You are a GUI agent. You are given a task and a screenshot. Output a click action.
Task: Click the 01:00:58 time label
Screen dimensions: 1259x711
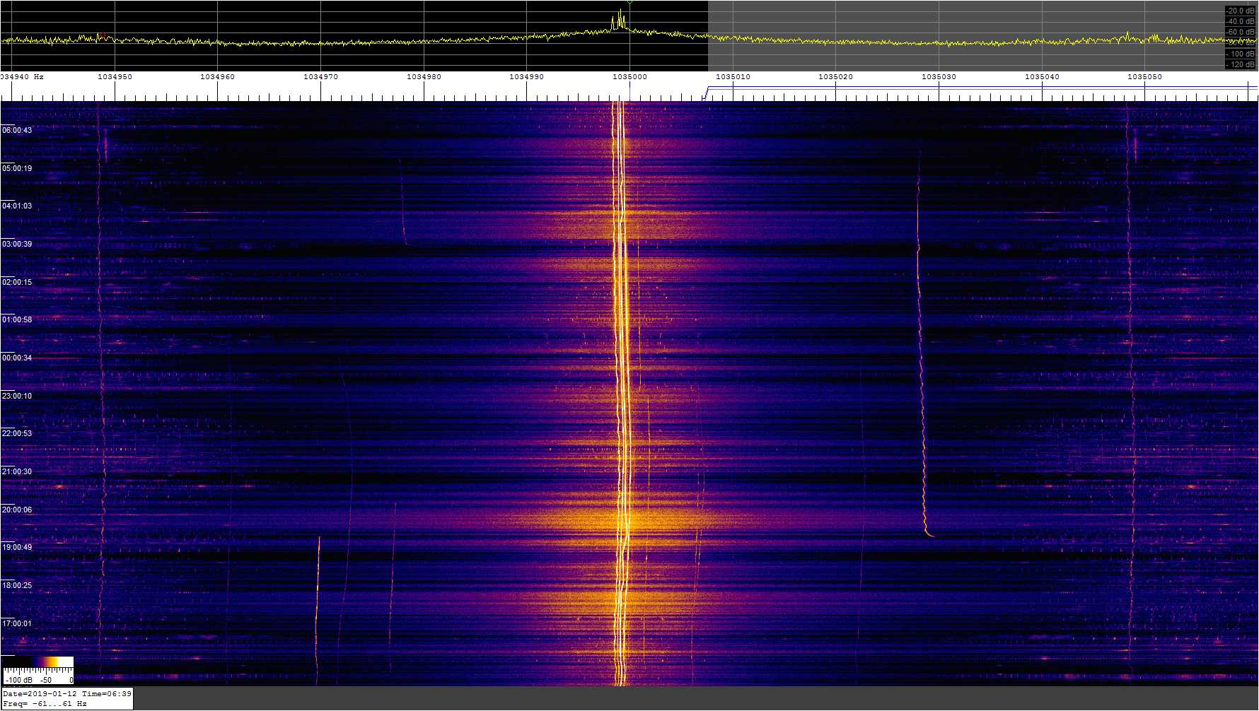tap(17, 319)
